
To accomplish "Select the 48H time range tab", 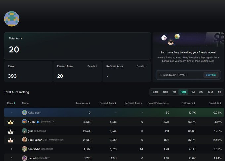I will 165,92.
